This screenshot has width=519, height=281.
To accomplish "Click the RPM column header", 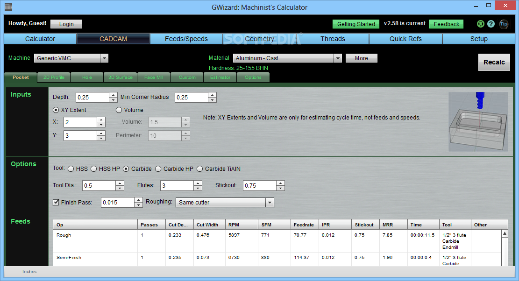I will [242, 225].
